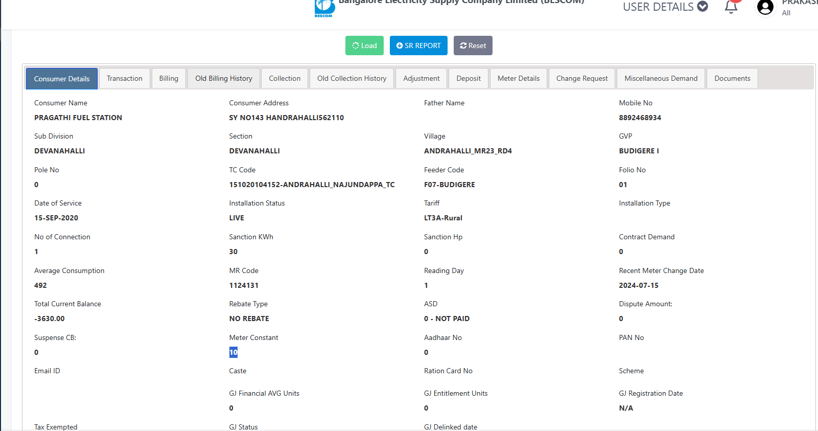Screen dimensions: 818x431
Task: Open the Old Collection History tab
Action: (x=352, y=78)
